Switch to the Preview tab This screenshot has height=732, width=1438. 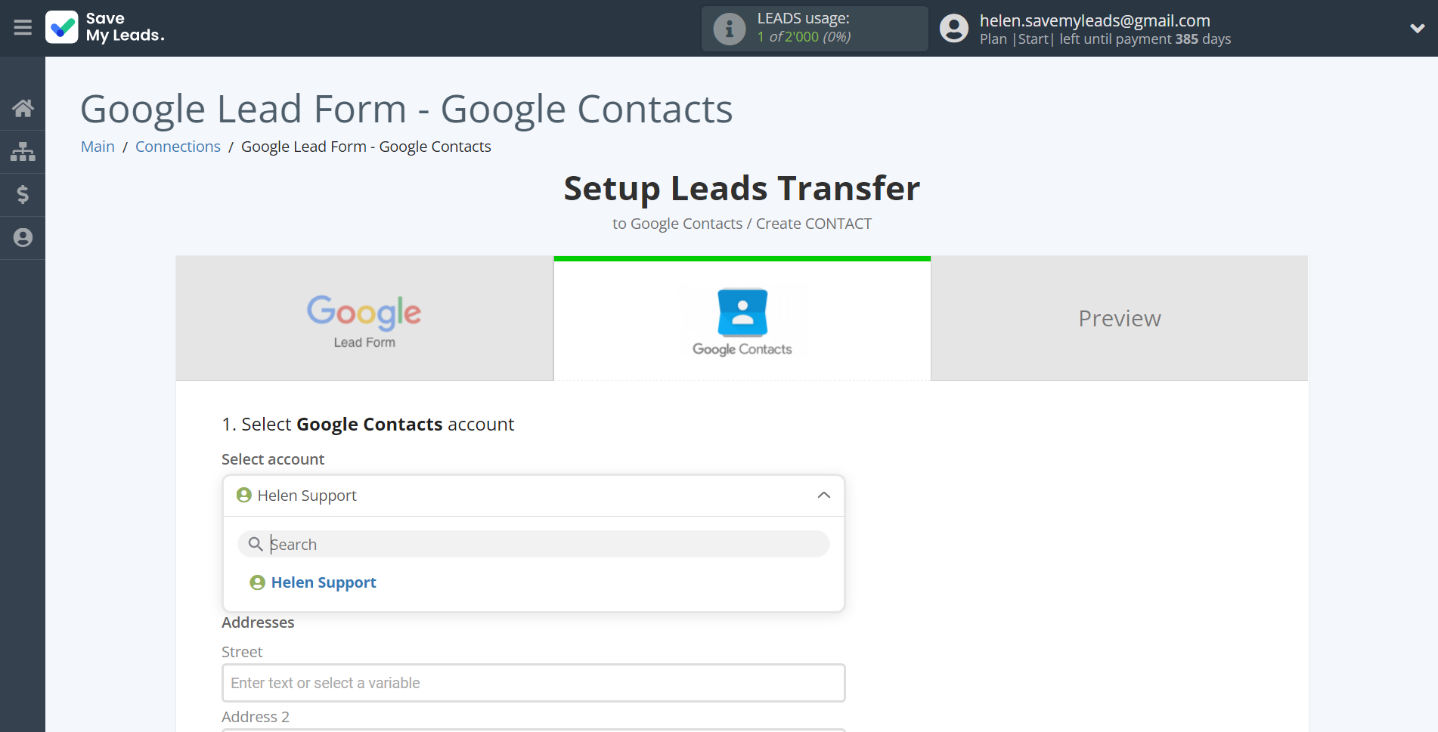click(x=1119, y=318)
